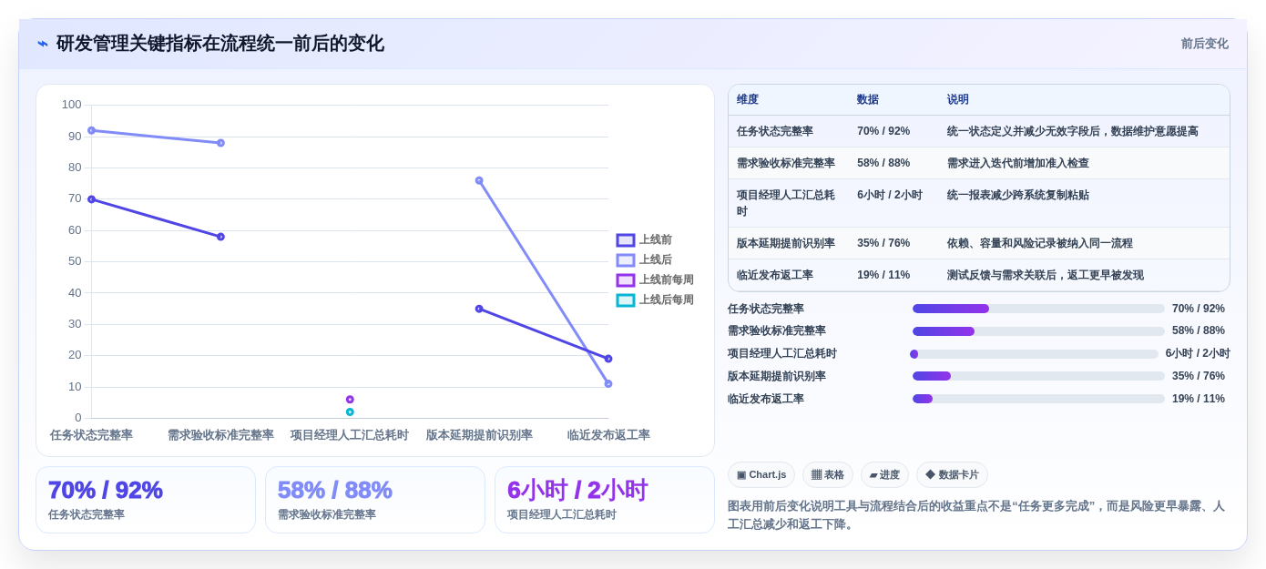Click the 项目经理人工汇总耗时 progress bar

(1036, 354)
